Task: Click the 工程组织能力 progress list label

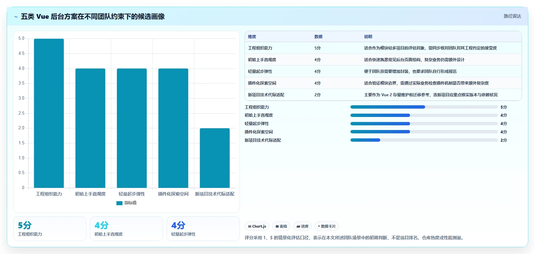Action: pos(257,107)
